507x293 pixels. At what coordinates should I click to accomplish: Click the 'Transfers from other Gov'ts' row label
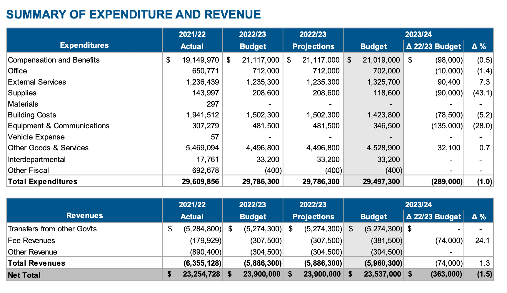[x=52, y=229]
